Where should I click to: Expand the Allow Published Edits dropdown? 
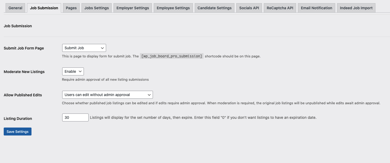click(107, 95)
